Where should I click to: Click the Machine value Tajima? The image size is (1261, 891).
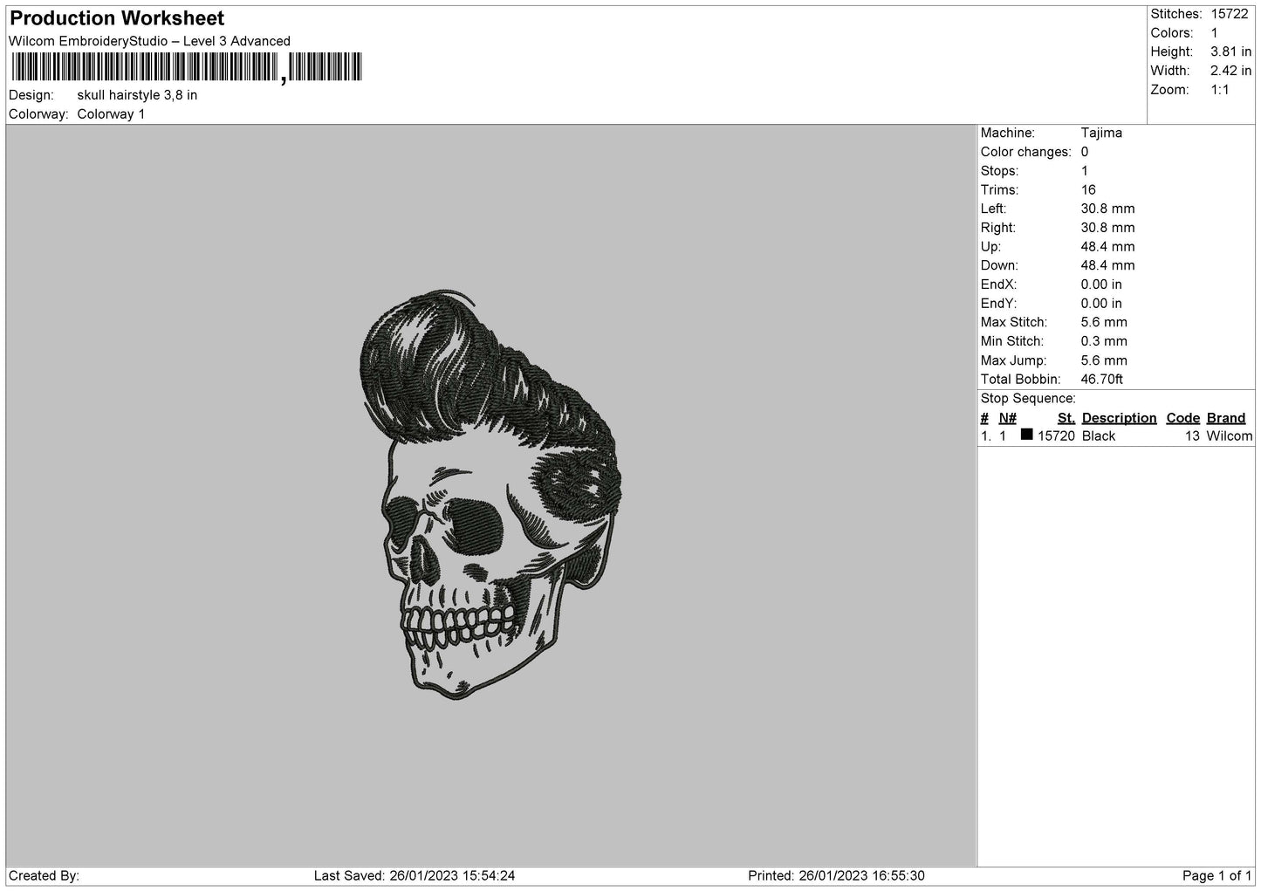[1100, 133]
